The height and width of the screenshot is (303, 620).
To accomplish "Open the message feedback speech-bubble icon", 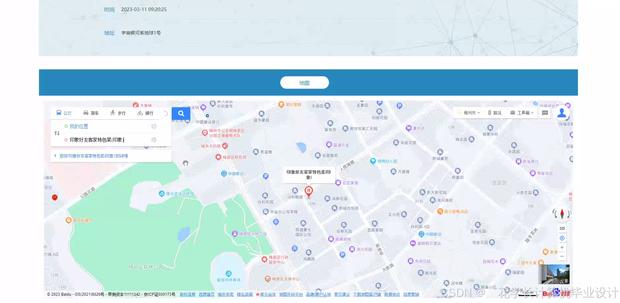I will (x=545, y=113).
